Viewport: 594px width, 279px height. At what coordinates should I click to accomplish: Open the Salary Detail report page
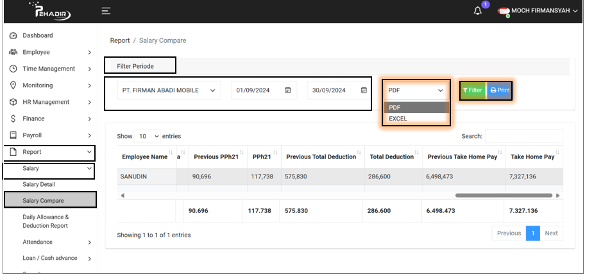[x=38, y=184]
